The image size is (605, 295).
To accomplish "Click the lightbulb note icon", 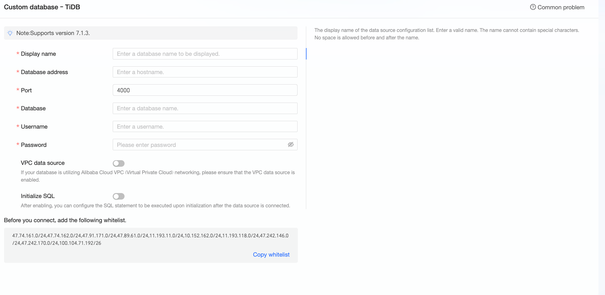I will coord(10,33).
